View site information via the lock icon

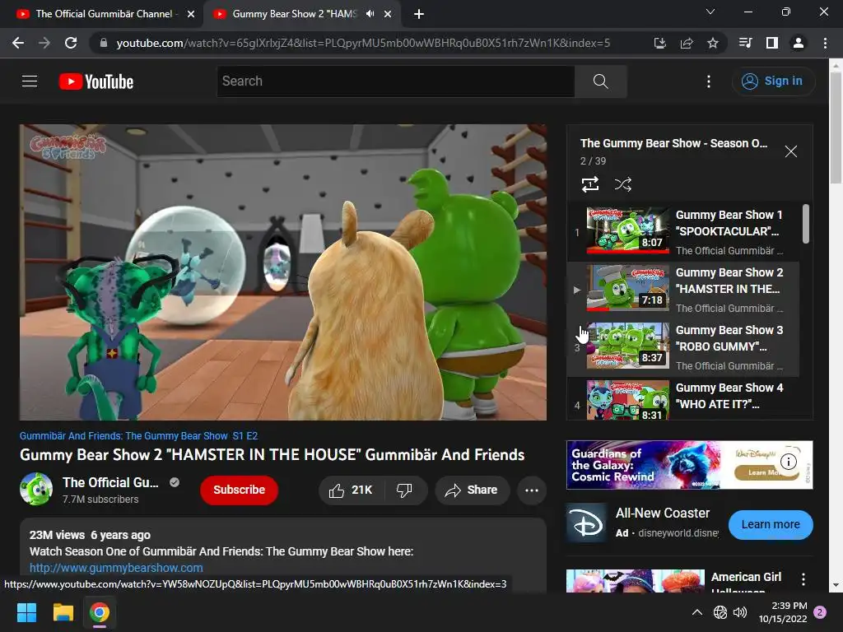tap(104, 43)
